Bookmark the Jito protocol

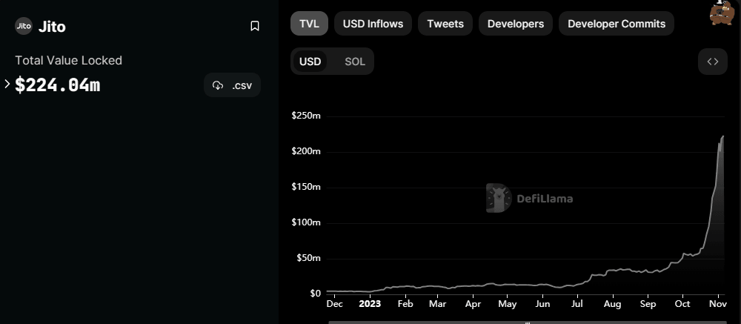click(255, 26)
